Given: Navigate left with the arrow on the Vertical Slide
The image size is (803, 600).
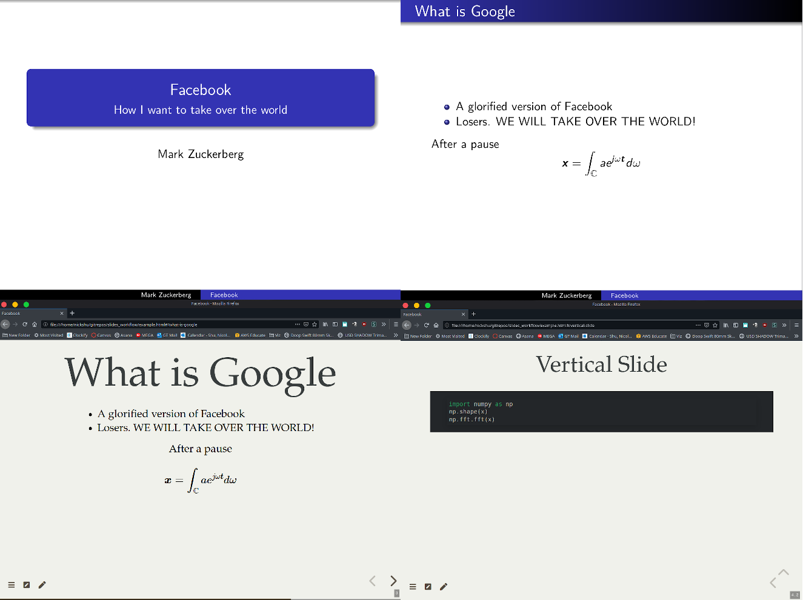Looking at the screenshot, I should (x=773, y=582).
